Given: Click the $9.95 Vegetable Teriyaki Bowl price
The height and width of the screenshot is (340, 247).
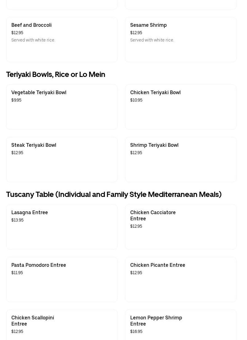Looking at the screenshot, I should [x=16, y=100].
